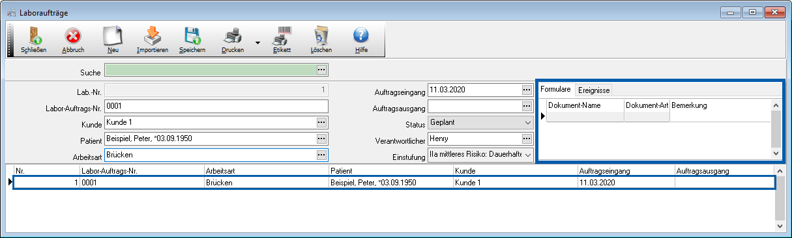
Task: Click the Löschen recycle bin icon
Action: point(321,40)
